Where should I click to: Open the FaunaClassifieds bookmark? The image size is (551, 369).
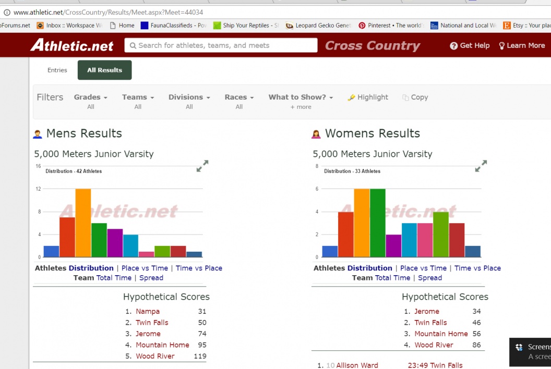tap(174, 26)
